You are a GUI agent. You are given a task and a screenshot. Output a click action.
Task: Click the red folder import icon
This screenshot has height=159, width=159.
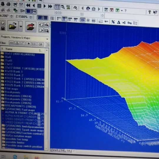click(x=31, y=27)
